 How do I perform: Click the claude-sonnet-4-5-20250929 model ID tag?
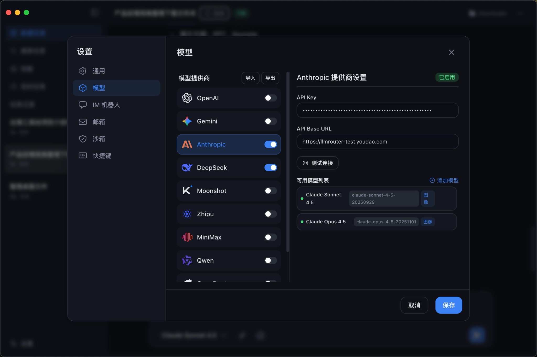[384, 199]
